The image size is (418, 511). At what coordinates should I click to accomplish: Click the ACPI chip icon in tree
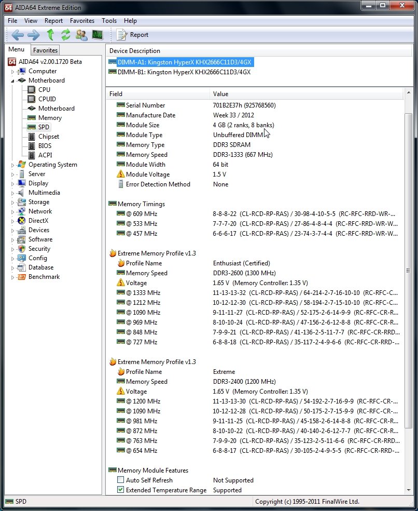point(32,155)
